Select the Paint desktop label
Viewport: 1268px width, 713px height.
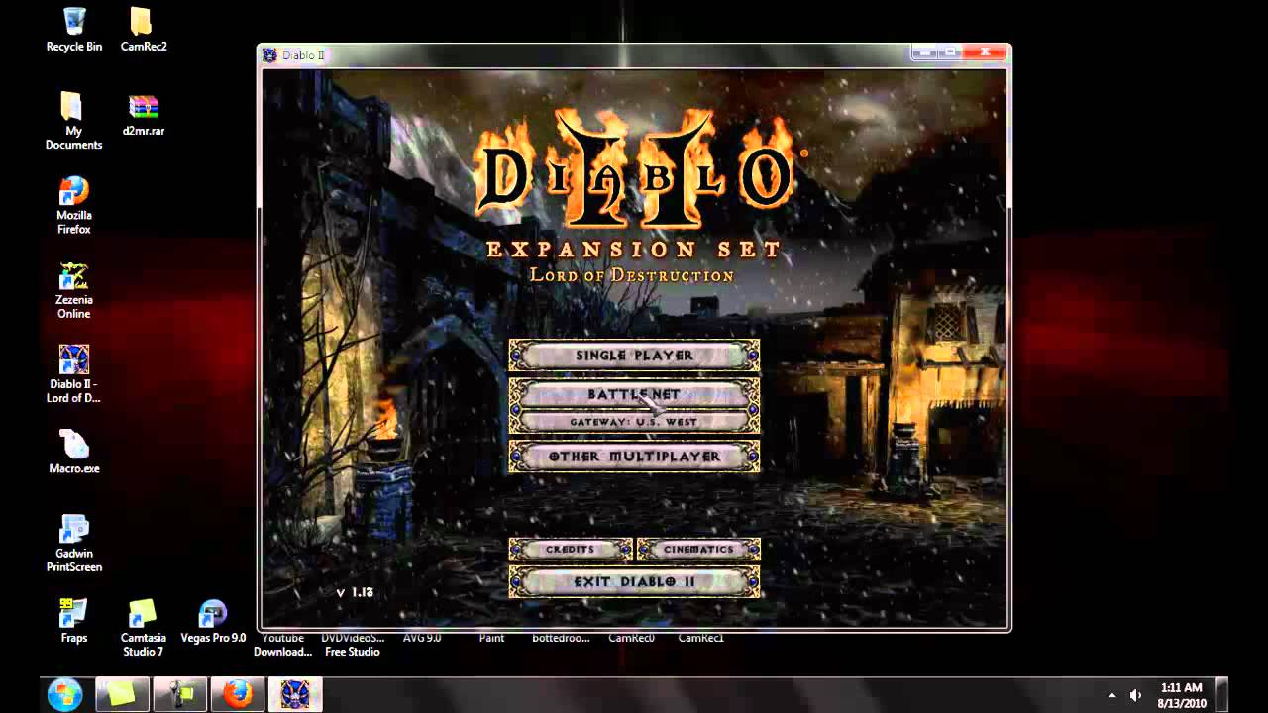click(491, 638)
